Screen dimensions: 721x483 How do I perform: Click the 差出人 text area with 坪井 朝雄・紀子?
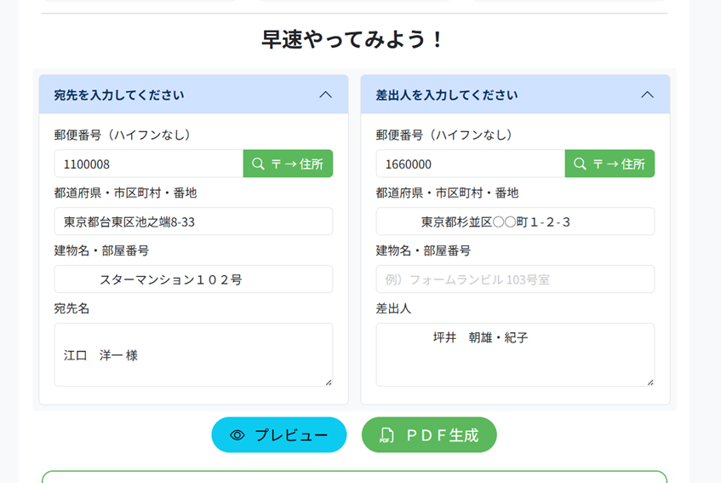click(x=515, y=354)
